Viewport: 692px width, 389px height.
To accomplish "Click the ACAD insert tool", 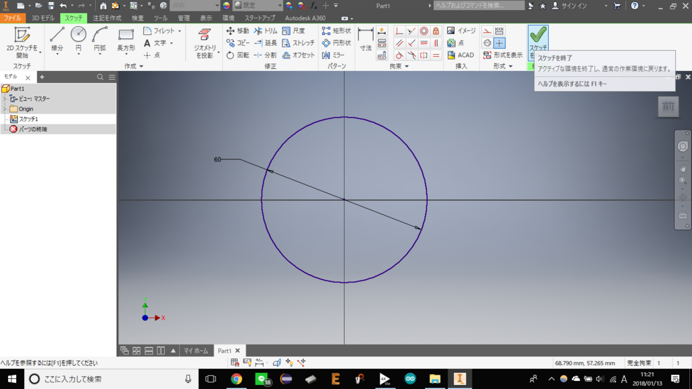I will [460, 55].
